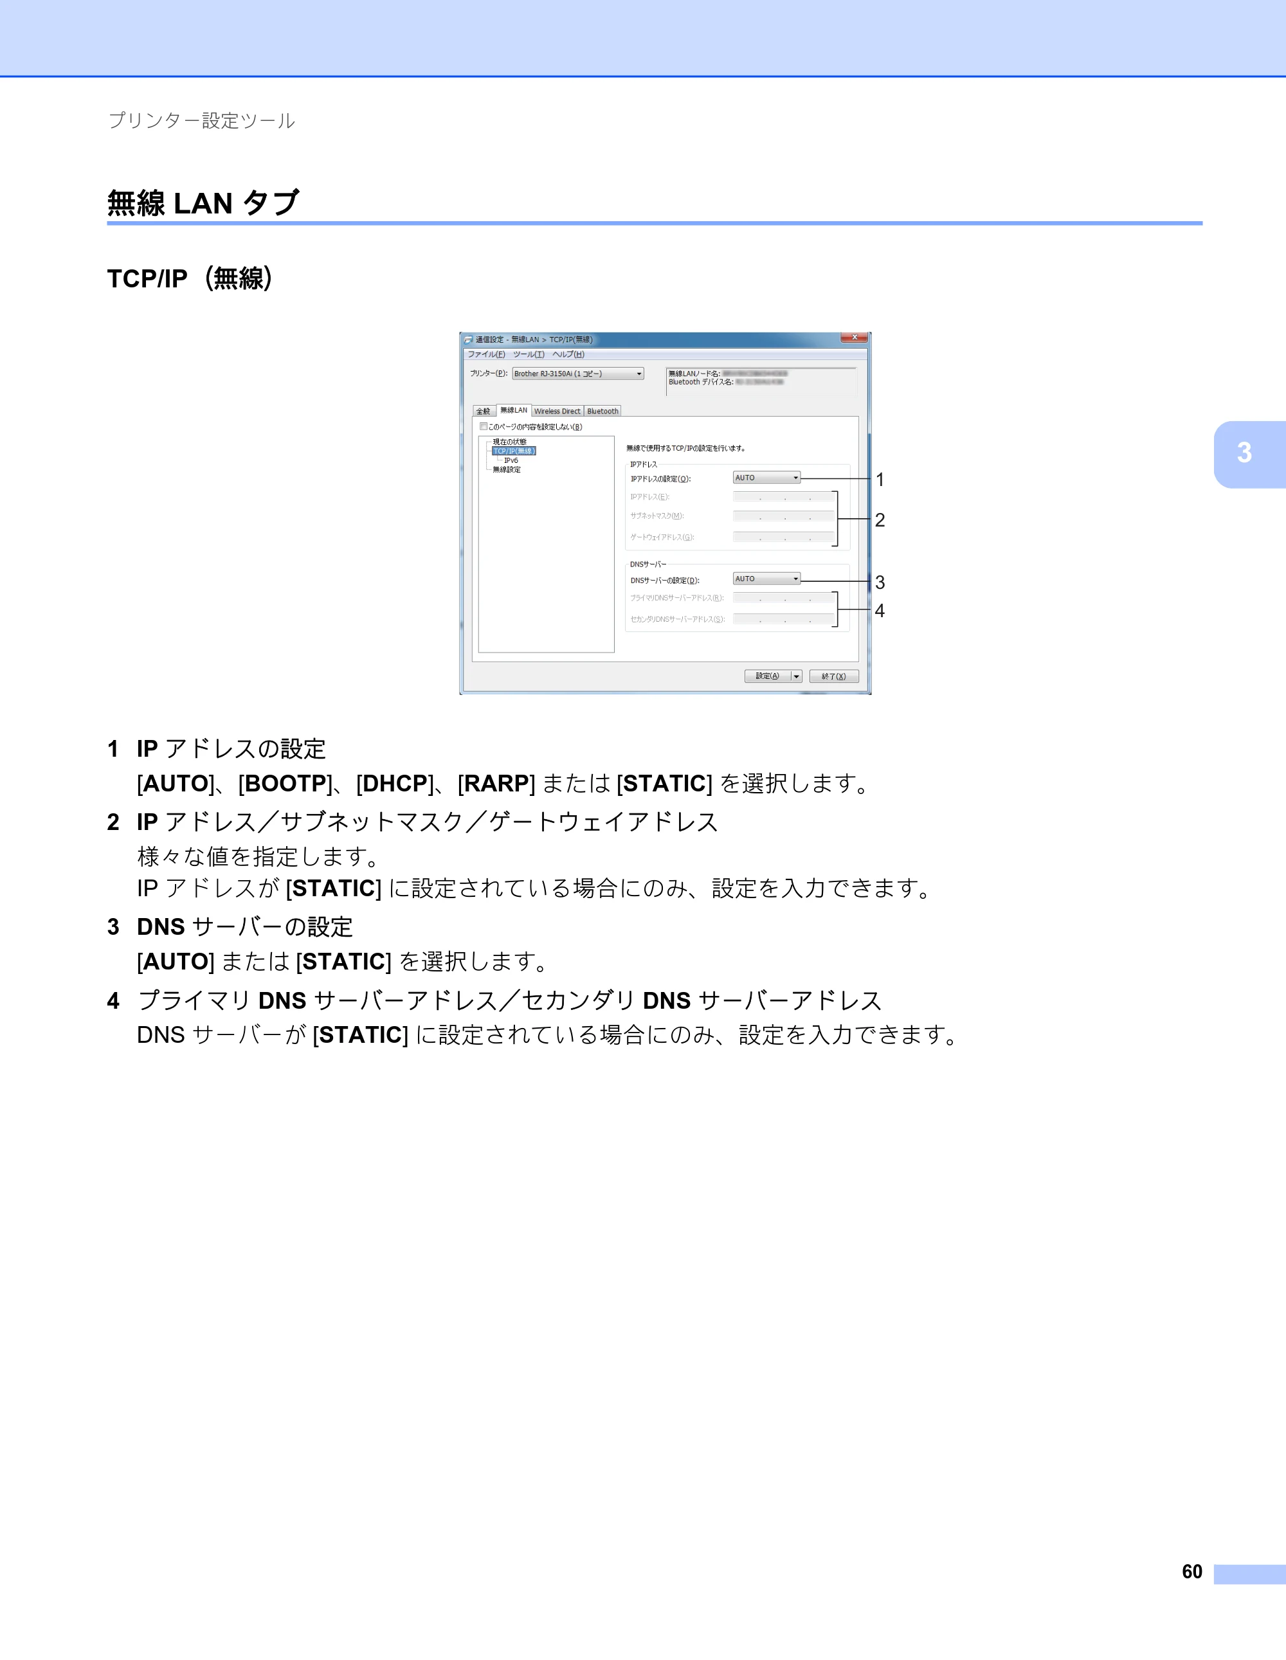This screenshot has width=1286, height=1660.
Task: Open the ファイル(F) menu
Action: tap(487, 355)
